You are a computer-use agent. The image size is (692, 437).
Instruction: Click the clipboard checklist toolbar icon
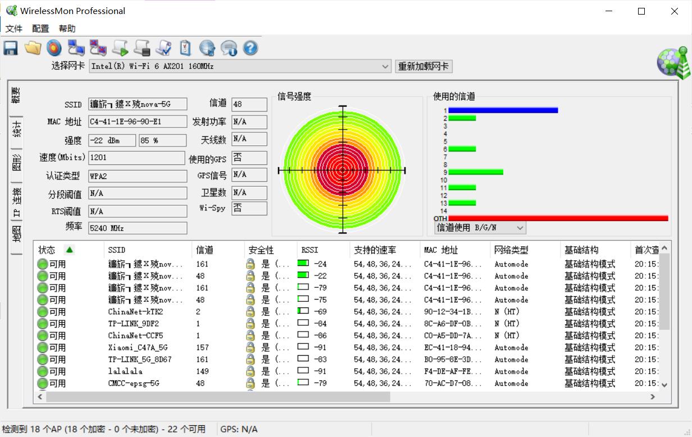coord(185,48)
